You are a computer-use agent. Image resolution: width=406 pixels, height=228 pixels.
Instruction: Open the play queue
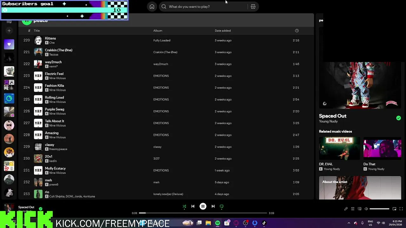[x=353, y=209]
